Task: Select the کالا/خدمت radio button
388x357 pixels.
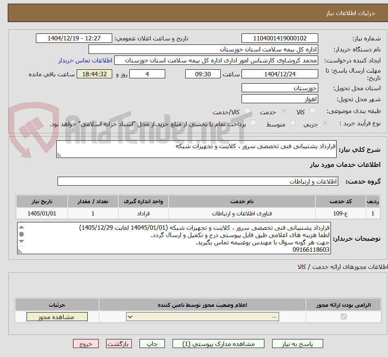Action: (x=247, y=111)
